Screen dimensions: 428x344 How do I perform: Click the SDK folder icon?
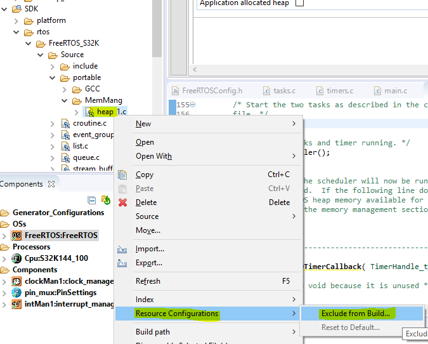[16, 9]
